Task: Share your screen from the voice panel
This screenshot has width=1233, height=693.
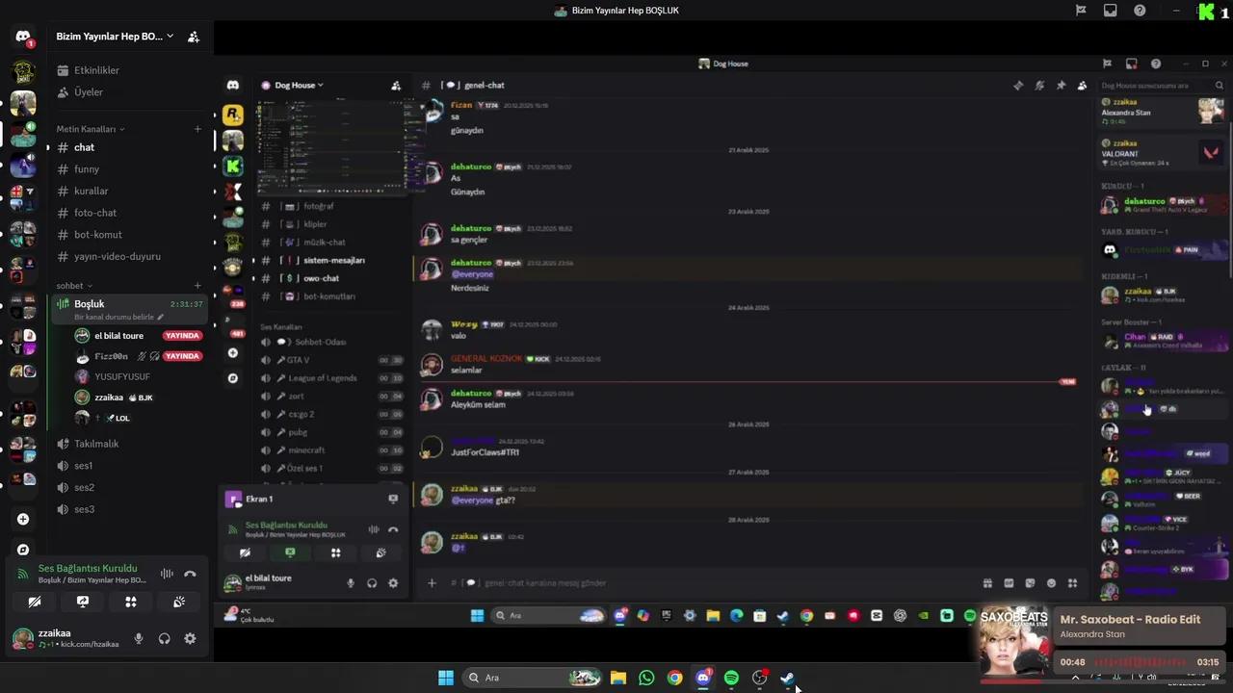Action: pos(83,602)
